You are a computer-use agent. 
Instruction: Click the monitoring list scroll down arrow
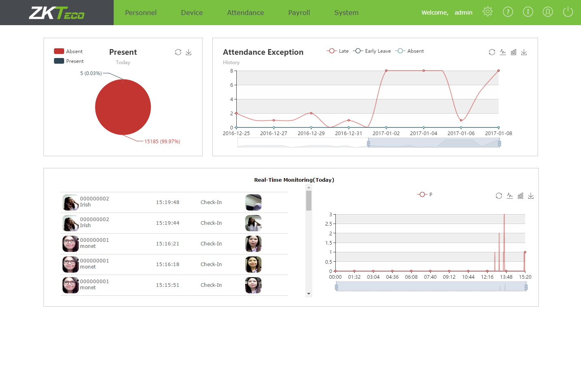click(309, 294)
